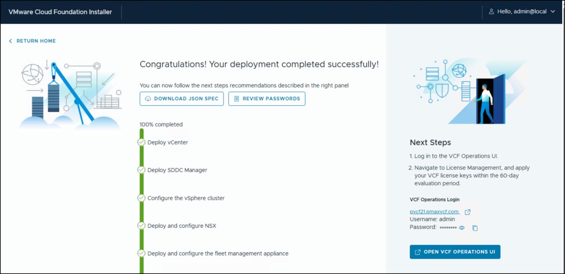Click the Congratulations deployment completed heading

[259, 65]
